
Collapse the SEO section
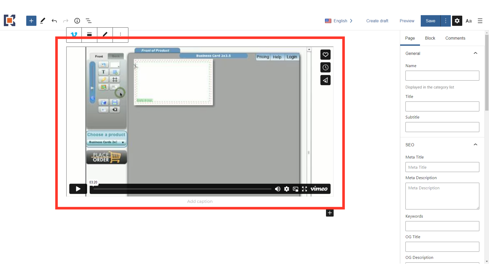475,145
